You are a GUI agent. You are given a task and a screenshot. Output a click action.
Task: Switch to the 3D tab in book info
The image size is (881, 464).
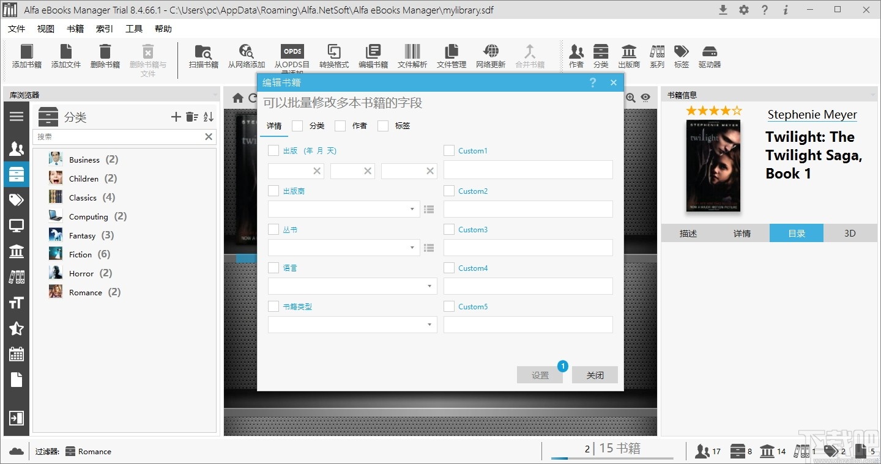pyautogui.click(x=850, y=233)
